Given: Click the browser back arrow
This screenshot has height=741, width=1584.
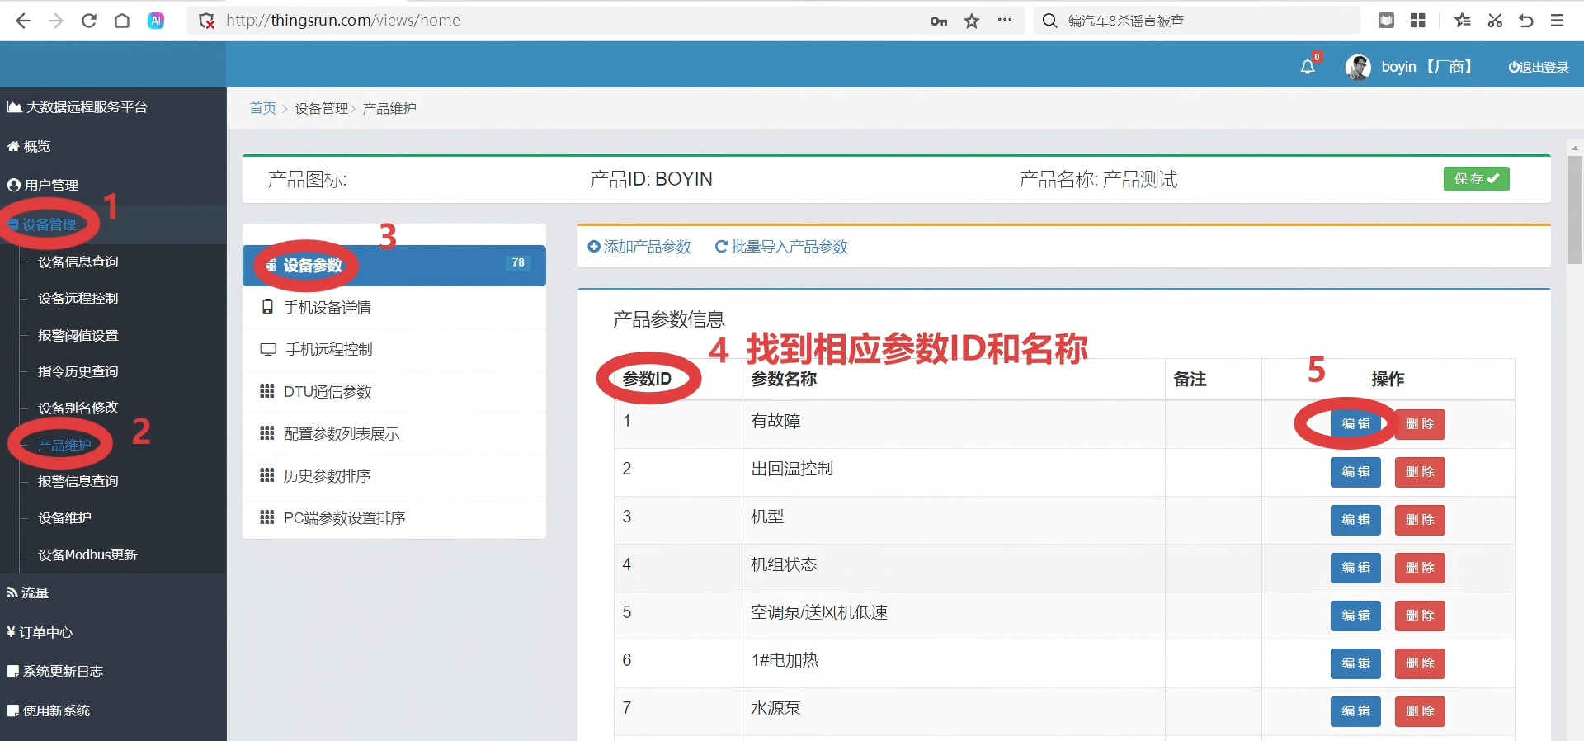Looking at the screenshot, I should coord(23,21).
